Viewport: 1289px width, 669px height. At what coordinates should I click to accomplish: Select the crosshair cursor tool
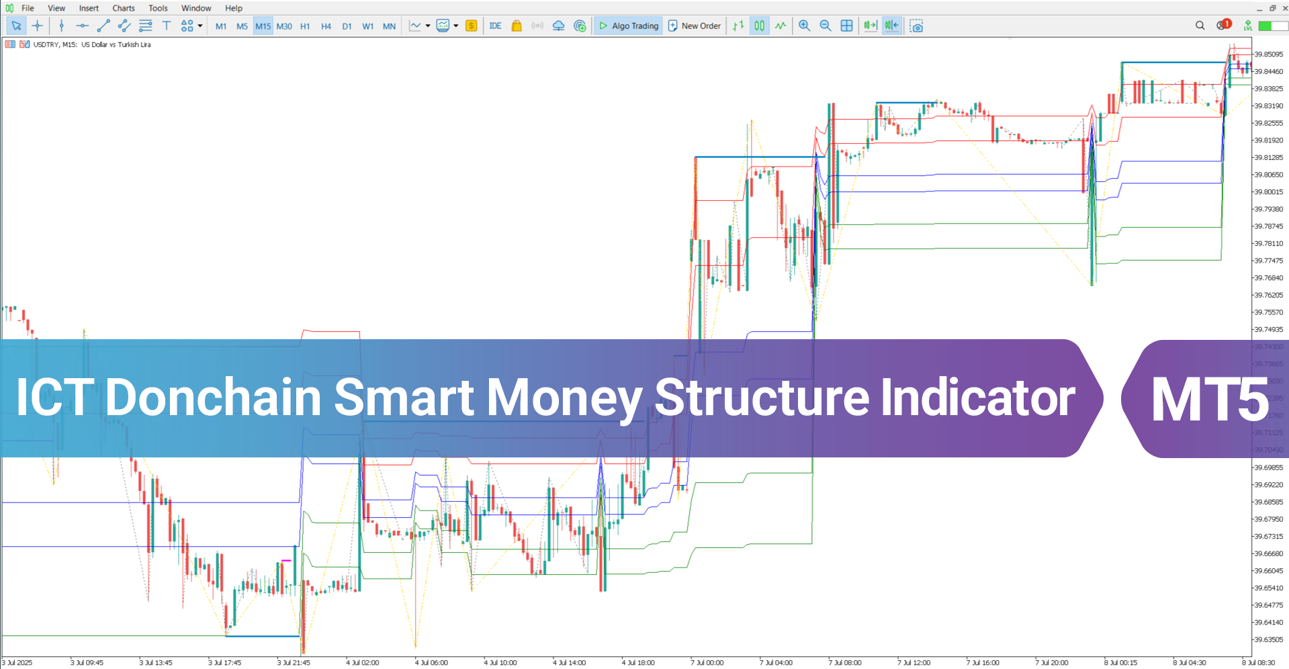point(38,26)
